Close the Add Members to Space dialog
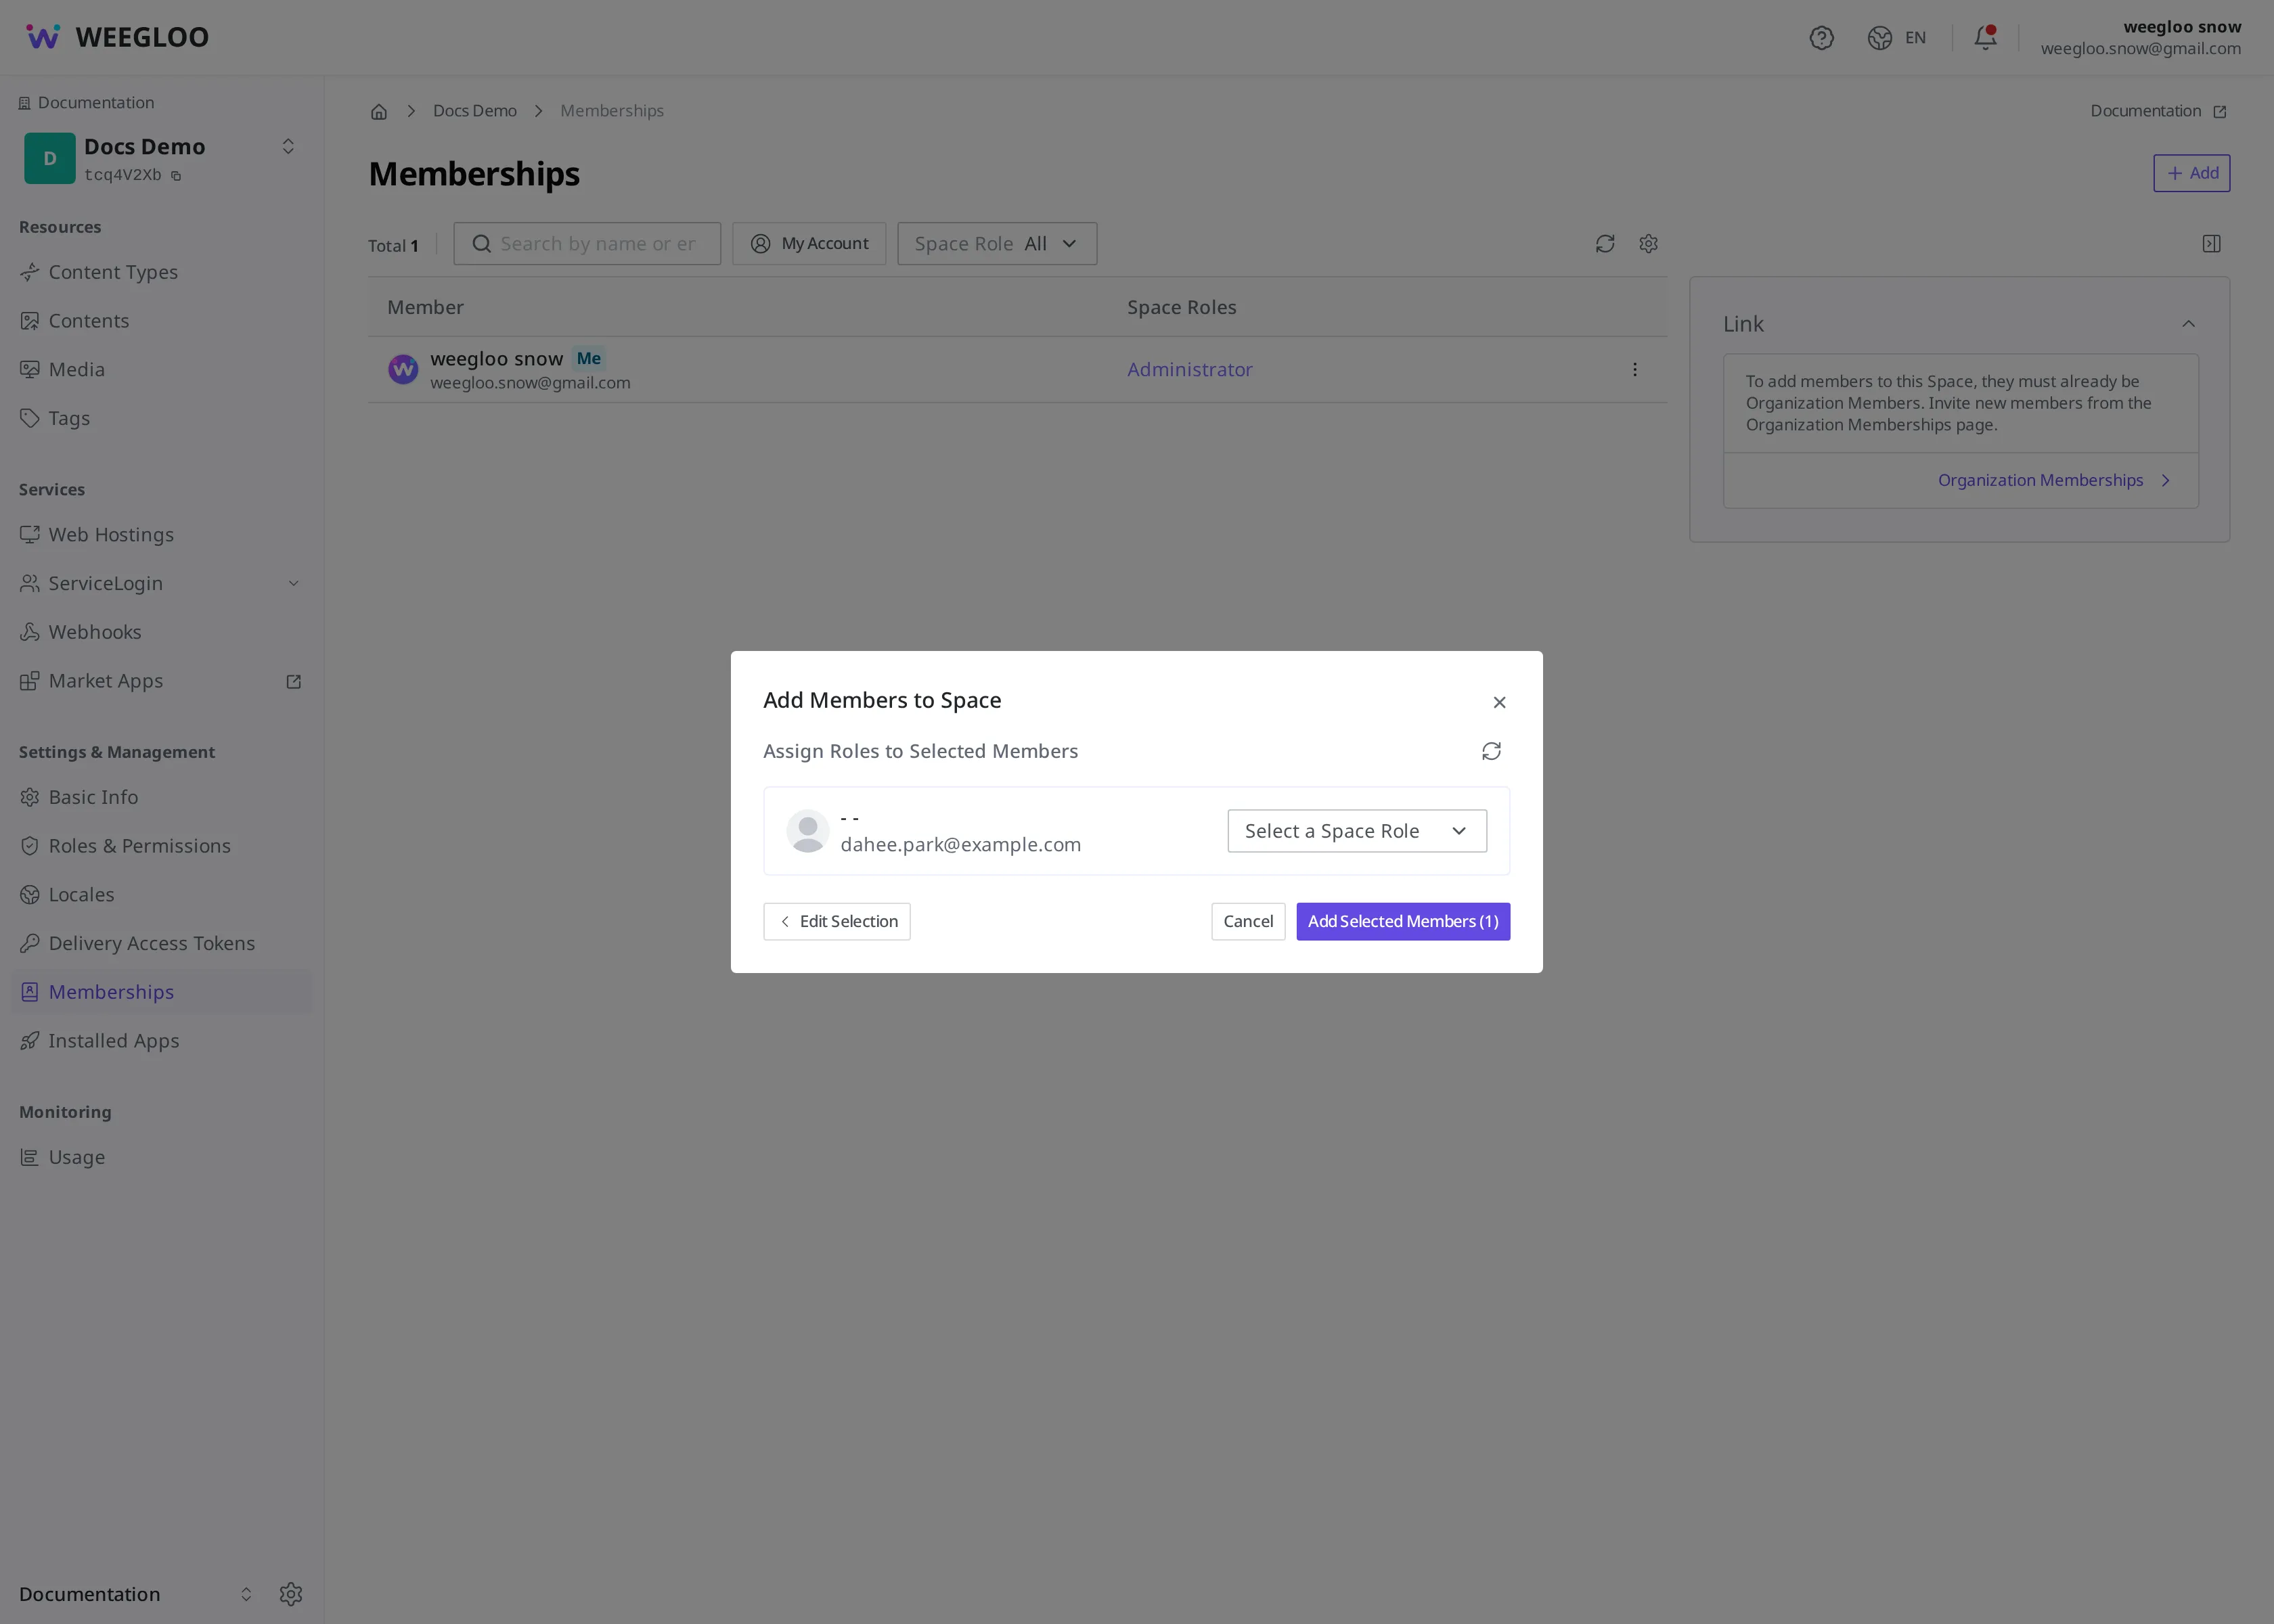The image size is (2274, 1624). pos(1499,702)
